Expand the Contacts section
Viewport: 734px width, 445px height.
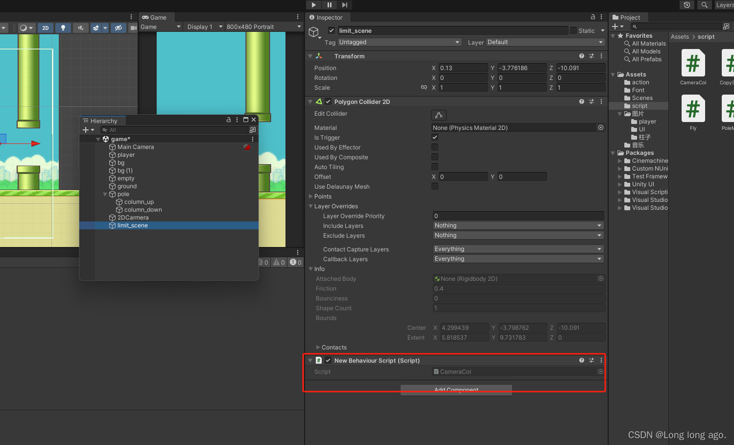pos(318,347)
